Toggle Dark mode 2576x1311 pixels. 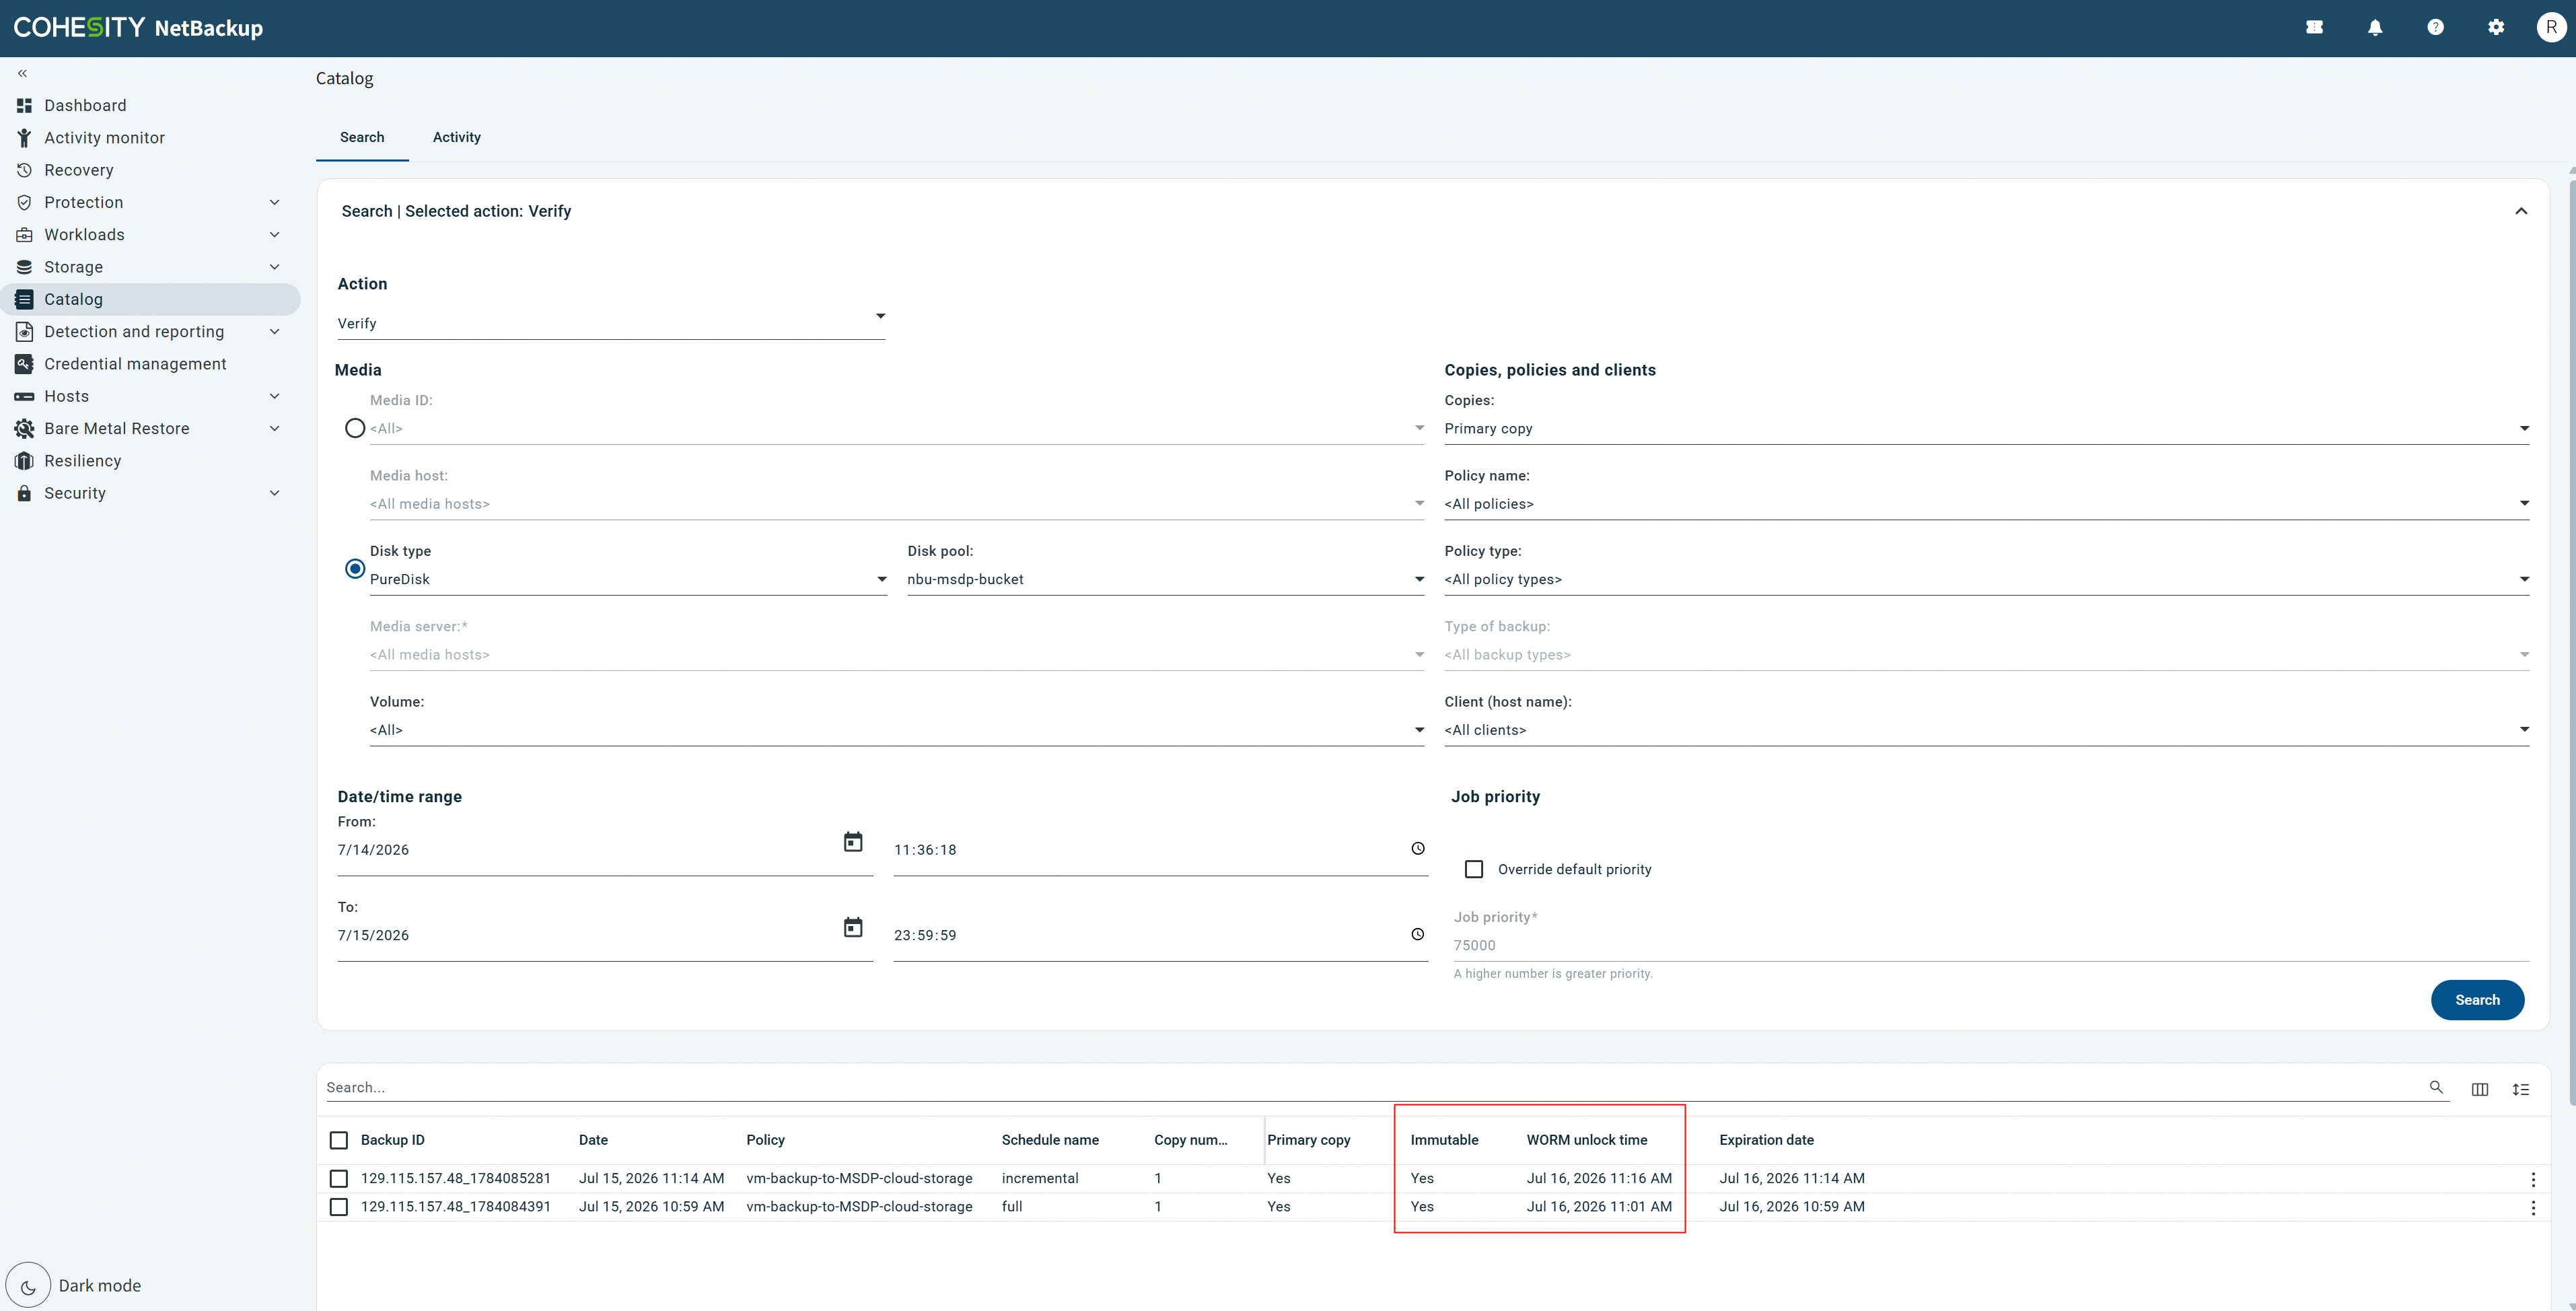coord(28,1286)
